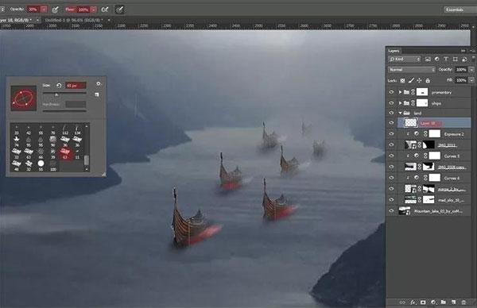Click the brush Size value field
The width and height of the screenshot is (477, 308).
(76, 86)
